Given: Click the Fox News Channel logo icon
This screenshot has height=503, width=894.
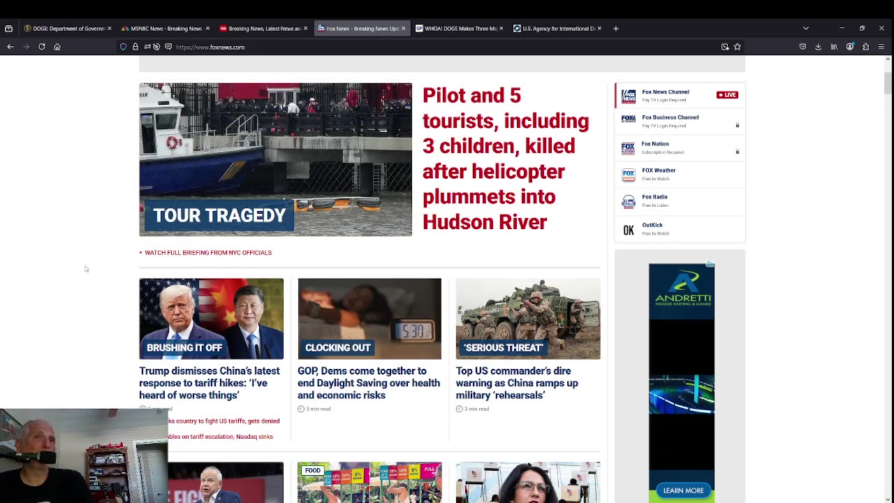Looking at the screenshot, I should (629, 96).
